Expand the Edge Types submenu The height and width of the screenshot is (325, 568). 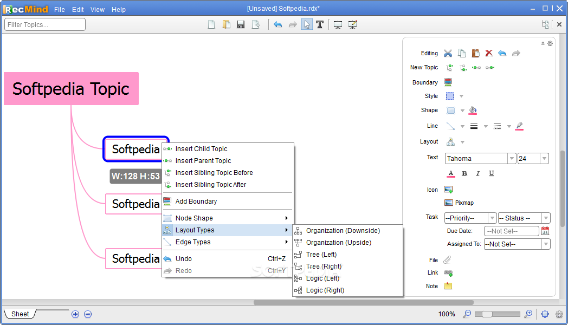pyautogui.click(x=228, y=242)
